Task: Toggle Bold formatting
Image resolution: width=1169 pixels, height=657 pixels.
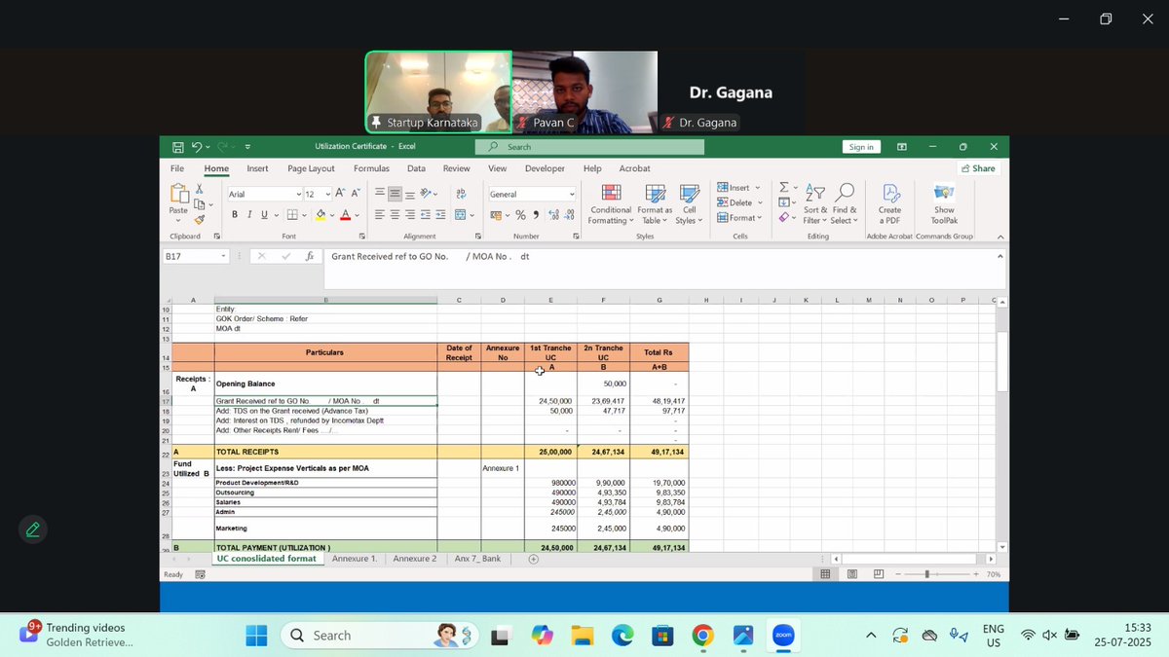Action: (x=235, y=215)
